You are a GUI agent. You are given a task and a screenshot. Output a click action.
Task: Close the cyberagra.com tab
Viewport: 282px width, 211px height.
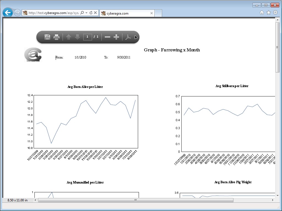coord(151,13)
